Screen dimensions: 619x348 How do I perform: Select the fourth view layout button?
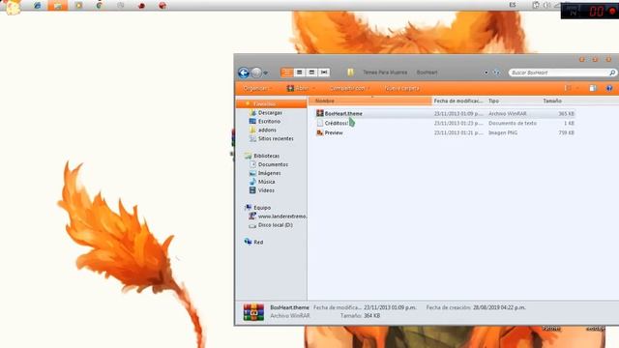324,72
